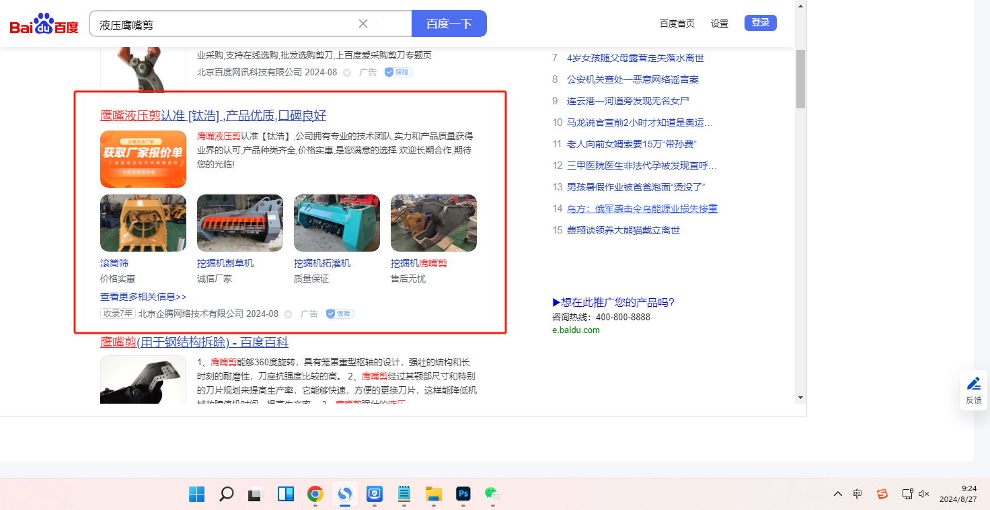Image resolution: width=990 pixels, height=510 pixels.
Task: Show hidden system tray icons
Action: click(838, 494)
